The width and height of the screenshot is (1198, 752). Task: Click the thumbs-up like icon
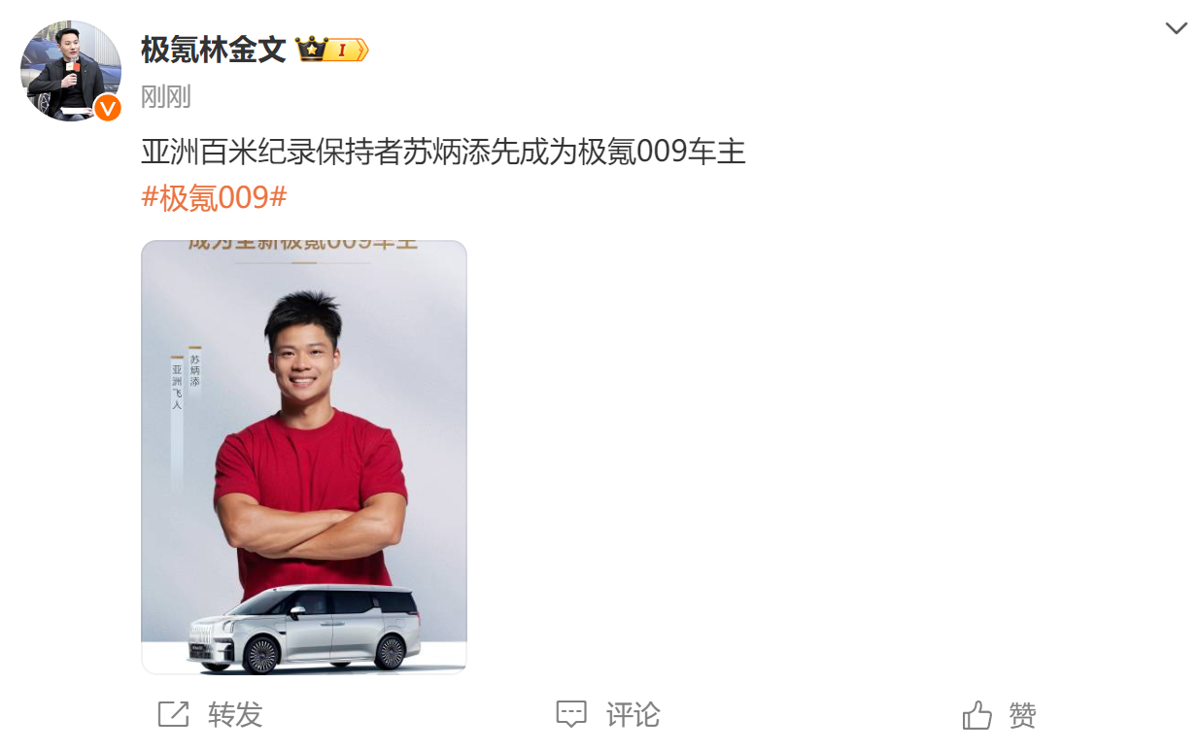(x=976, y=715)
